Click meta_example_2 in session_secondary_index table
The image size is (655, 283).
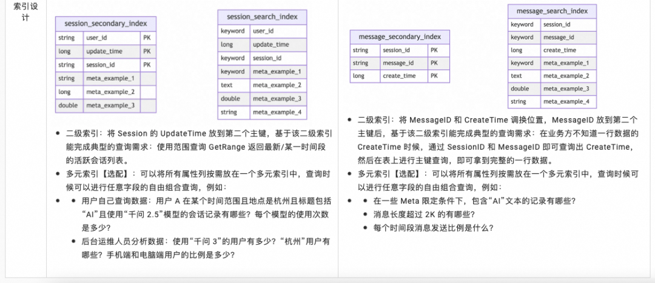point(110,92)
